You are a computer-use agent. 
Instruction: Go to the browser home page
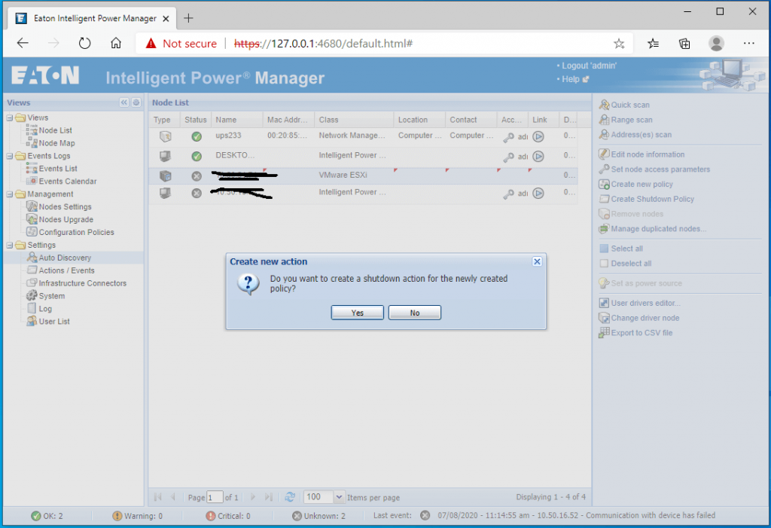115,43
